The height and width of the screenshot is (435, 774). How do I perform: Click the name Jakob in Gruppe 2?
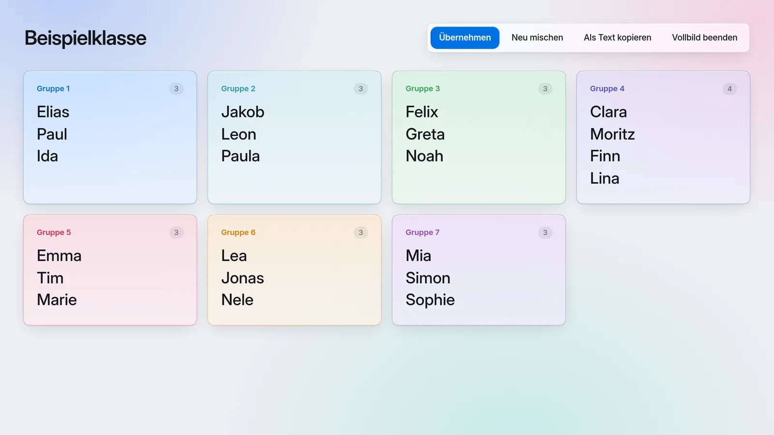pyautogui.click(x=242, y=112)
